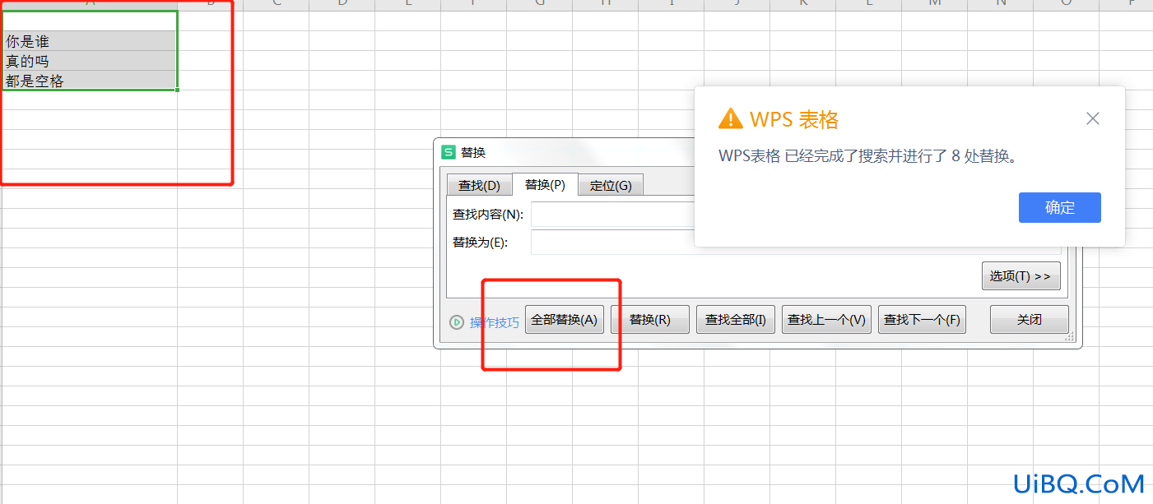Select cell containing 真的吗
The height and width of the screenshot is (504, 1153).
89,61
